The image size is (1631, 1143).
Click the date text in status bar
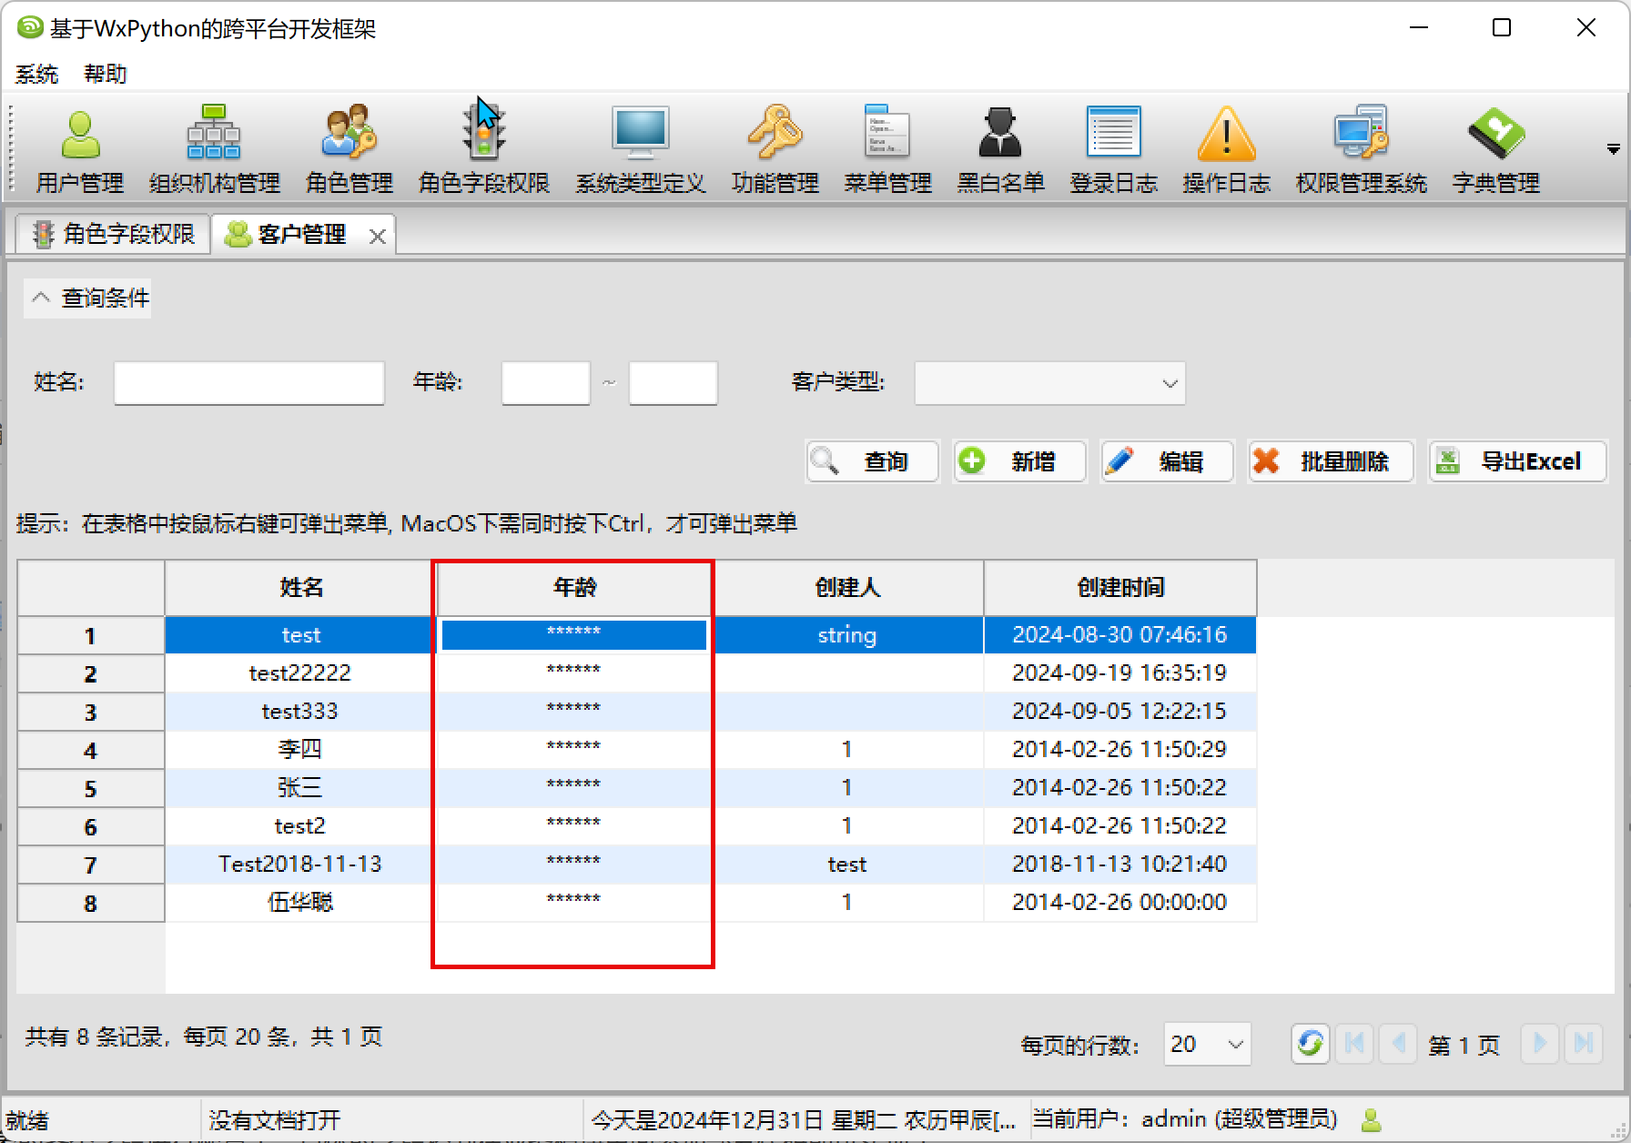[804, 1120]
